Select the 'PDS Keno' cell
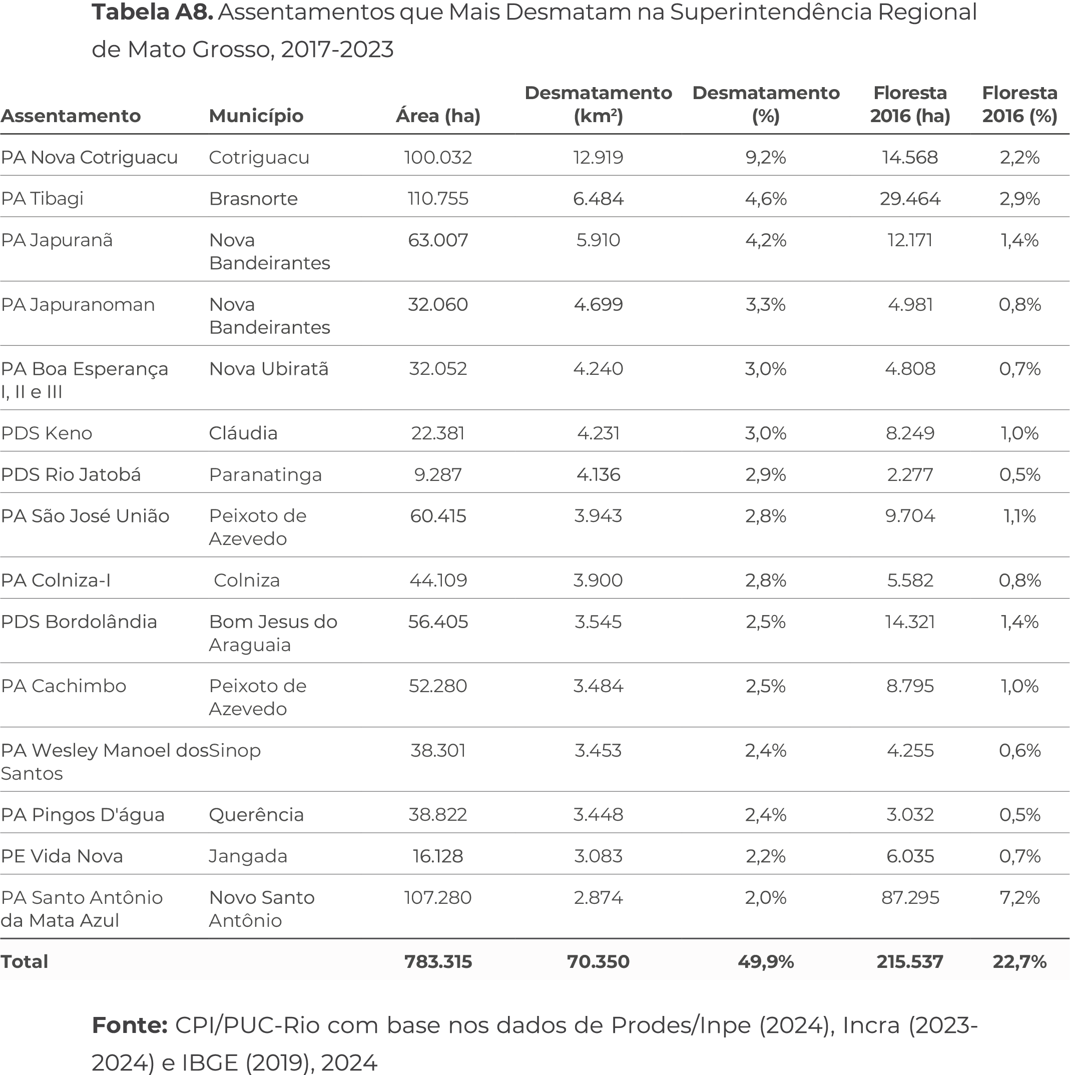Screen dimensions: 1070x1075 pos(46,433)
